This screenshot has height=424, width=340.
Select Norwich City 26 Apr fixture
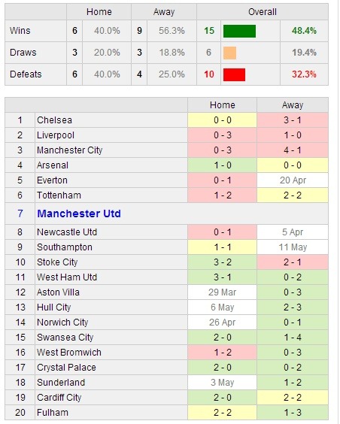pos(223,323)
